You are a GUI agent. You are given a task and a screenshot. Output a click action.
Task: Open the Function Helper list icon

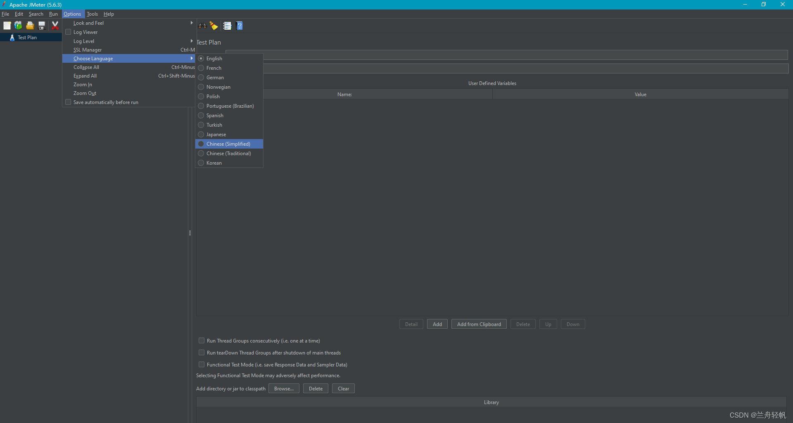point(227,26)
